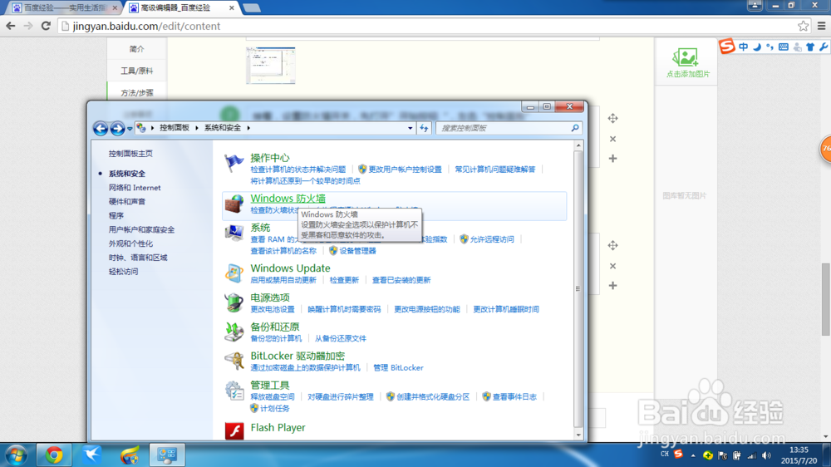Screen dimensions: 831x467
Task: Open the recent pages dropdown arrow
Action: [130, 128]
